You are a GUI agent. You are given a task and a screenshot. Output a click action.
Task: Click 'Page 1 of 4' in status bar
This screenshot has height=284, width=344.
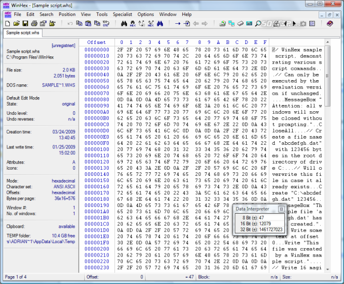pos(16,277)
